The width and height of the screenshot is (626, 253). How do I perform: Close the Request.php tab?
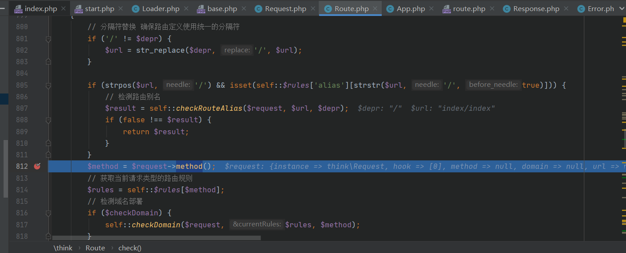(x=313, y=9)
